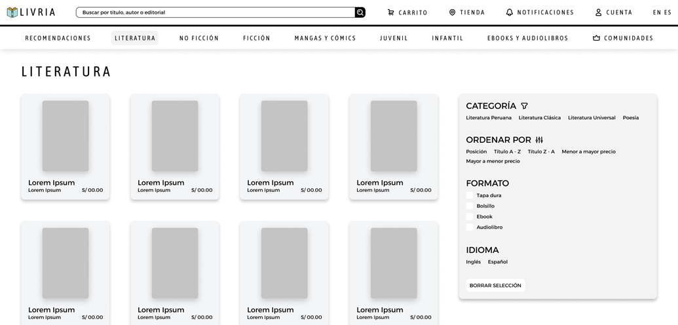Viewport: 678px width, 325px height.
Task: Select the Literatura menu tab
Action: tap(135, 38)
